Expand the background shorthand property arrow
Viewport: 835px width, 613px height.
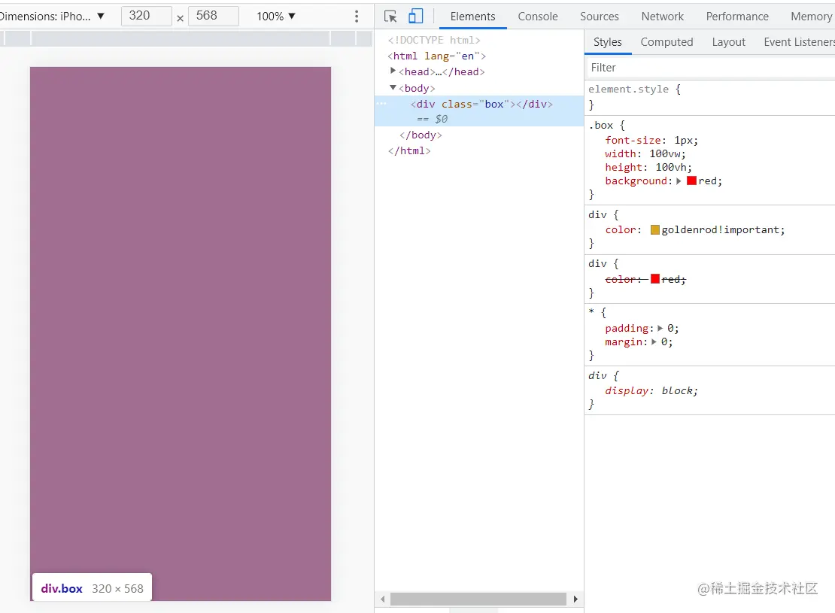click(x=679, y=181)
